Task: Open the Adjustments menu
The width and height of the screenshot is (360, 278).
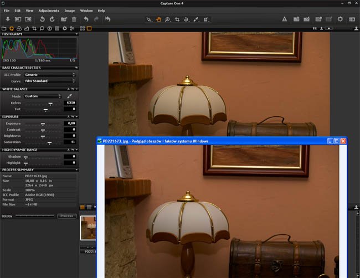Action: point(49,11)
